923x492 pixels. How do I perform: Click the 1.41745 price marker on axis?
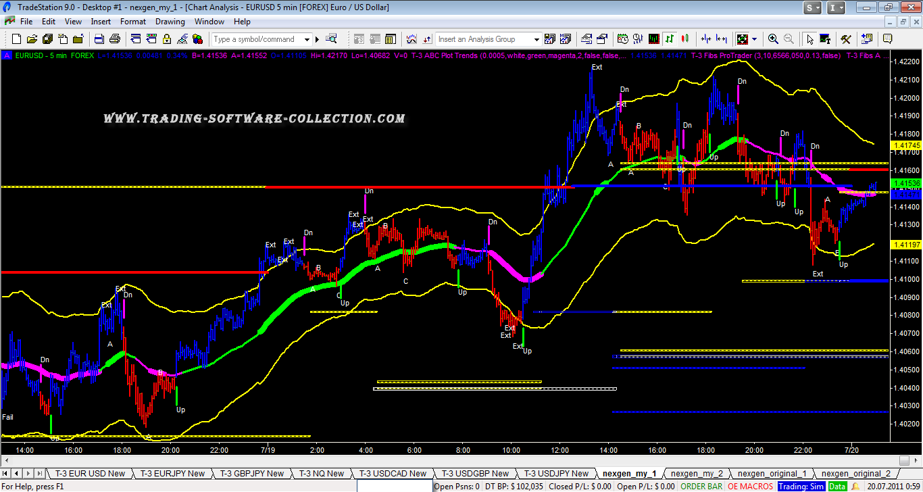click(x=905, y=145)
